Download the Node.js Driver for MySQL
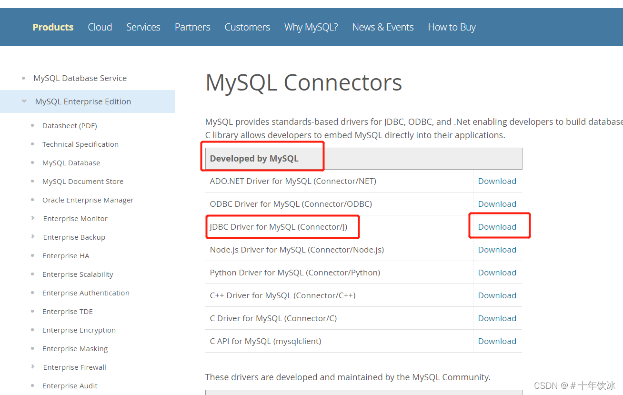The height and width of the screenshot is (395, 623). click(497, 250)
